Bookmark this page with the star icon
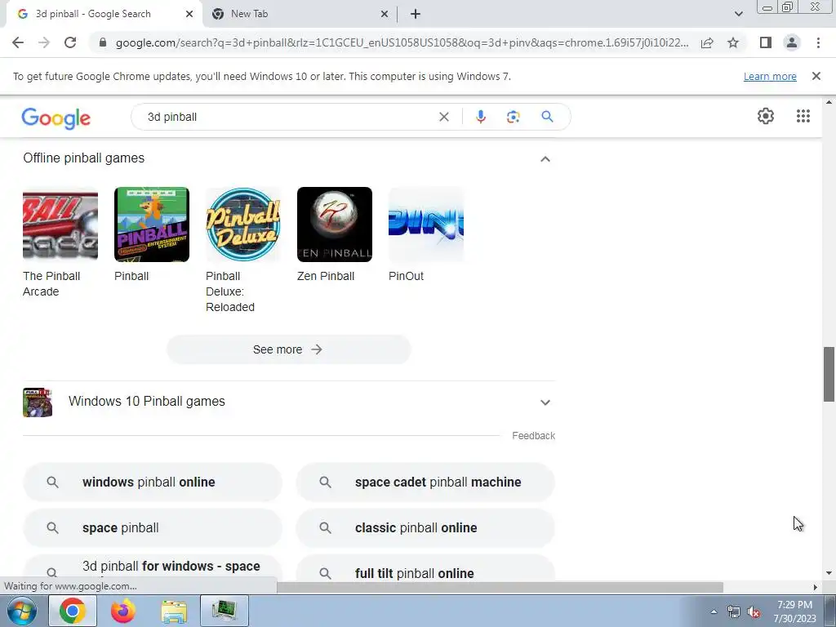 [733, 42]
